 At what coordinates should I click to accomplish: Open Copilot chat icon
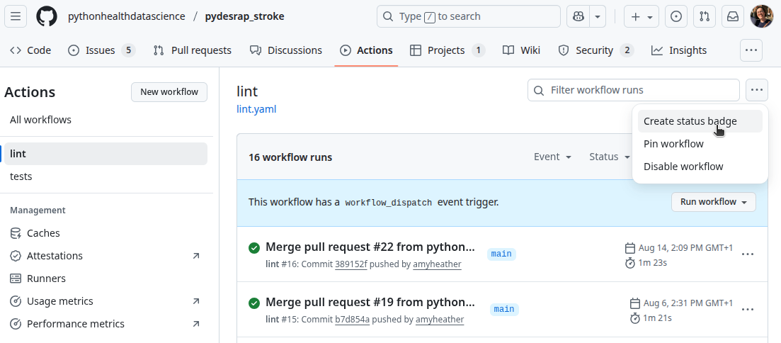click(x=580, y=16)
